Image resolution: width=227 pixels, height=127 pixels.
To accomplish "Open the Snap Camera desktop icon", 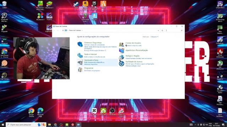I will [4, 76].
